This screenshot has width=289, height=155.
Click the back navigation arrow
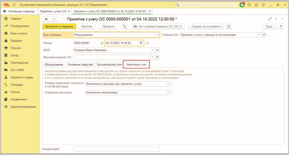click(46, 19)
